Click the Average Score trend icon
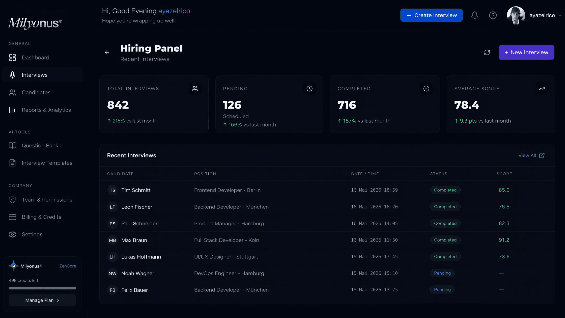The image size is (565, 318). (542, 89)
